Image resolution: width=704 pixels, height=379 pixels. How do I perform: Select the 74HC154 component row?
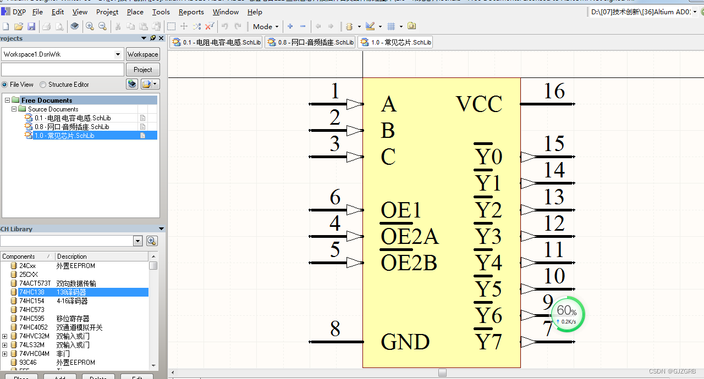[75, 301]
